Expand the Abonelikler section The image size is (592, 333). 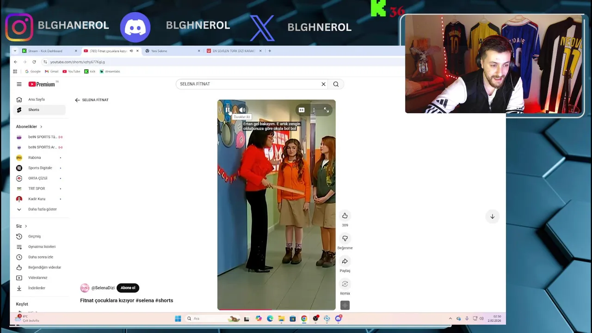pos(29,127)
